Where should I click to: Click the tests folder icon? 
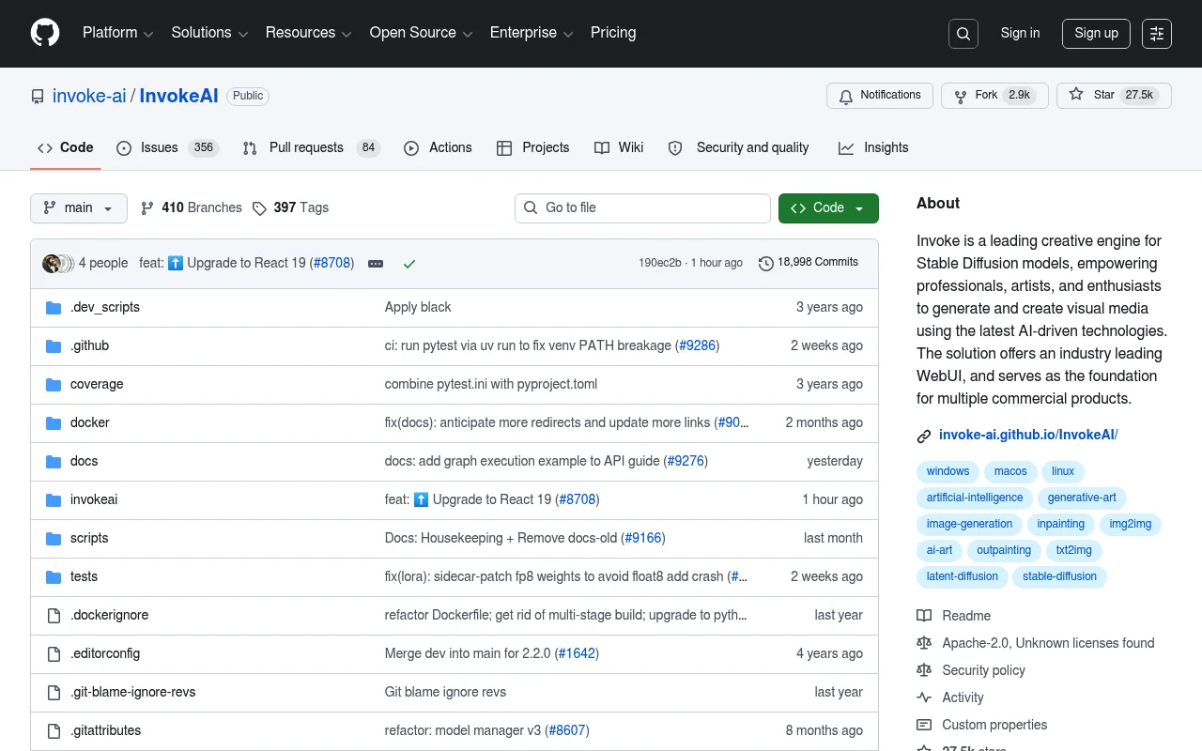[x=54, y=577]
